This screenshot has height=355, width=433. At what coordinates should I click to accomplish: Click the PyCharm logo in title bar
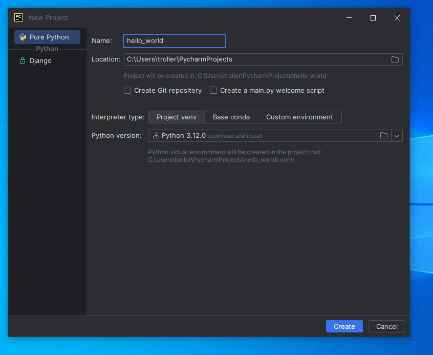click(x=18, y=17)
